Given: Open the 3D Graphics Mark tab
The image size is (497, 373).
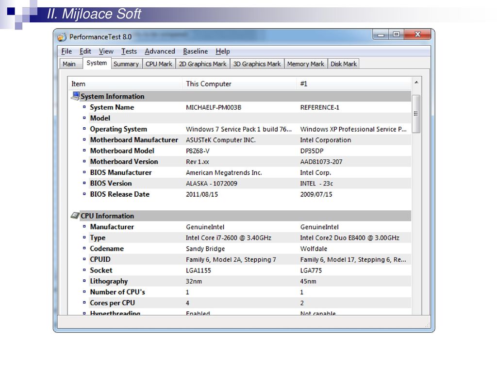Looking at the screenshot, I should click(x=257, y=64).
